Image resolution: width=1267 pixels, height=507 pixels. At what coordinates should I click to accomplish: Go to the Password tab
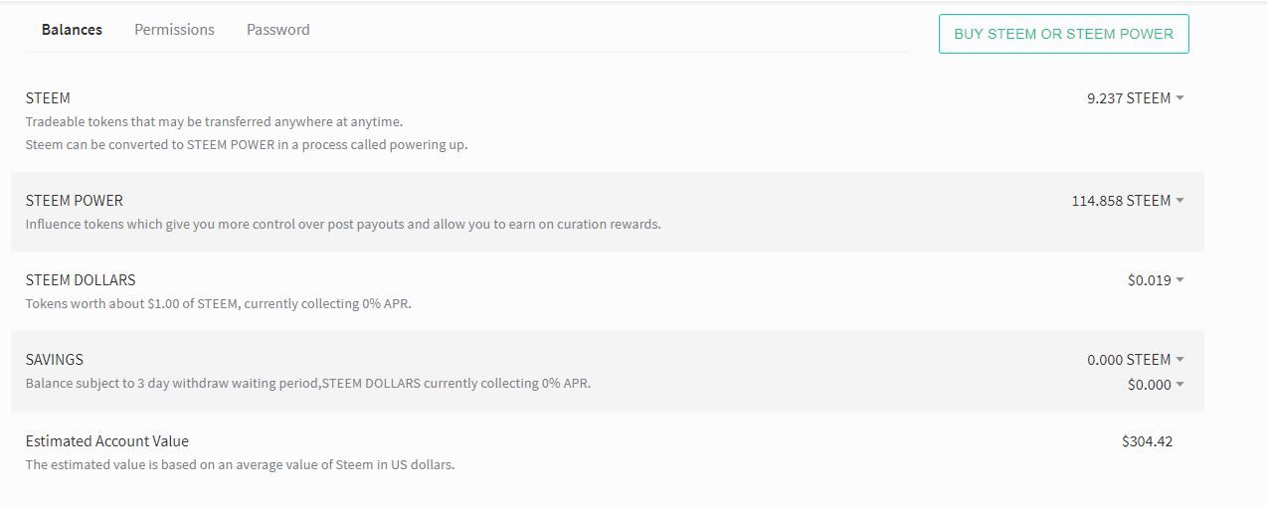[x=277, y=30]
